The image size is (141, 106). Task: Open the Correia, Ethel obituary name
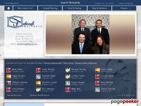point(107,76)
